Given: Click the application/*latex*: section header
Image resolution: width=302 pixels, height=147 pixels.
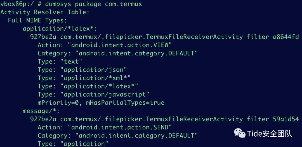Looking at the screenshot, I should coord(60,29).
